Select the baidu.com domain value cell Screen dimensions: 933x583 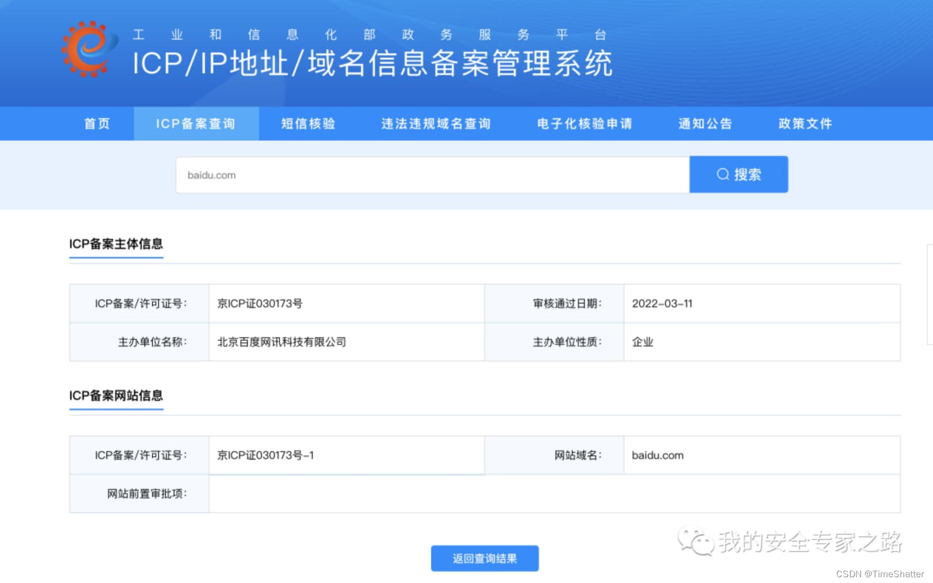click(762, 455)
